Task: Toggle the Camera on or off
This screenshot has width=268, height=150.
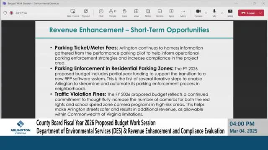Action: (x=198, y=13)
